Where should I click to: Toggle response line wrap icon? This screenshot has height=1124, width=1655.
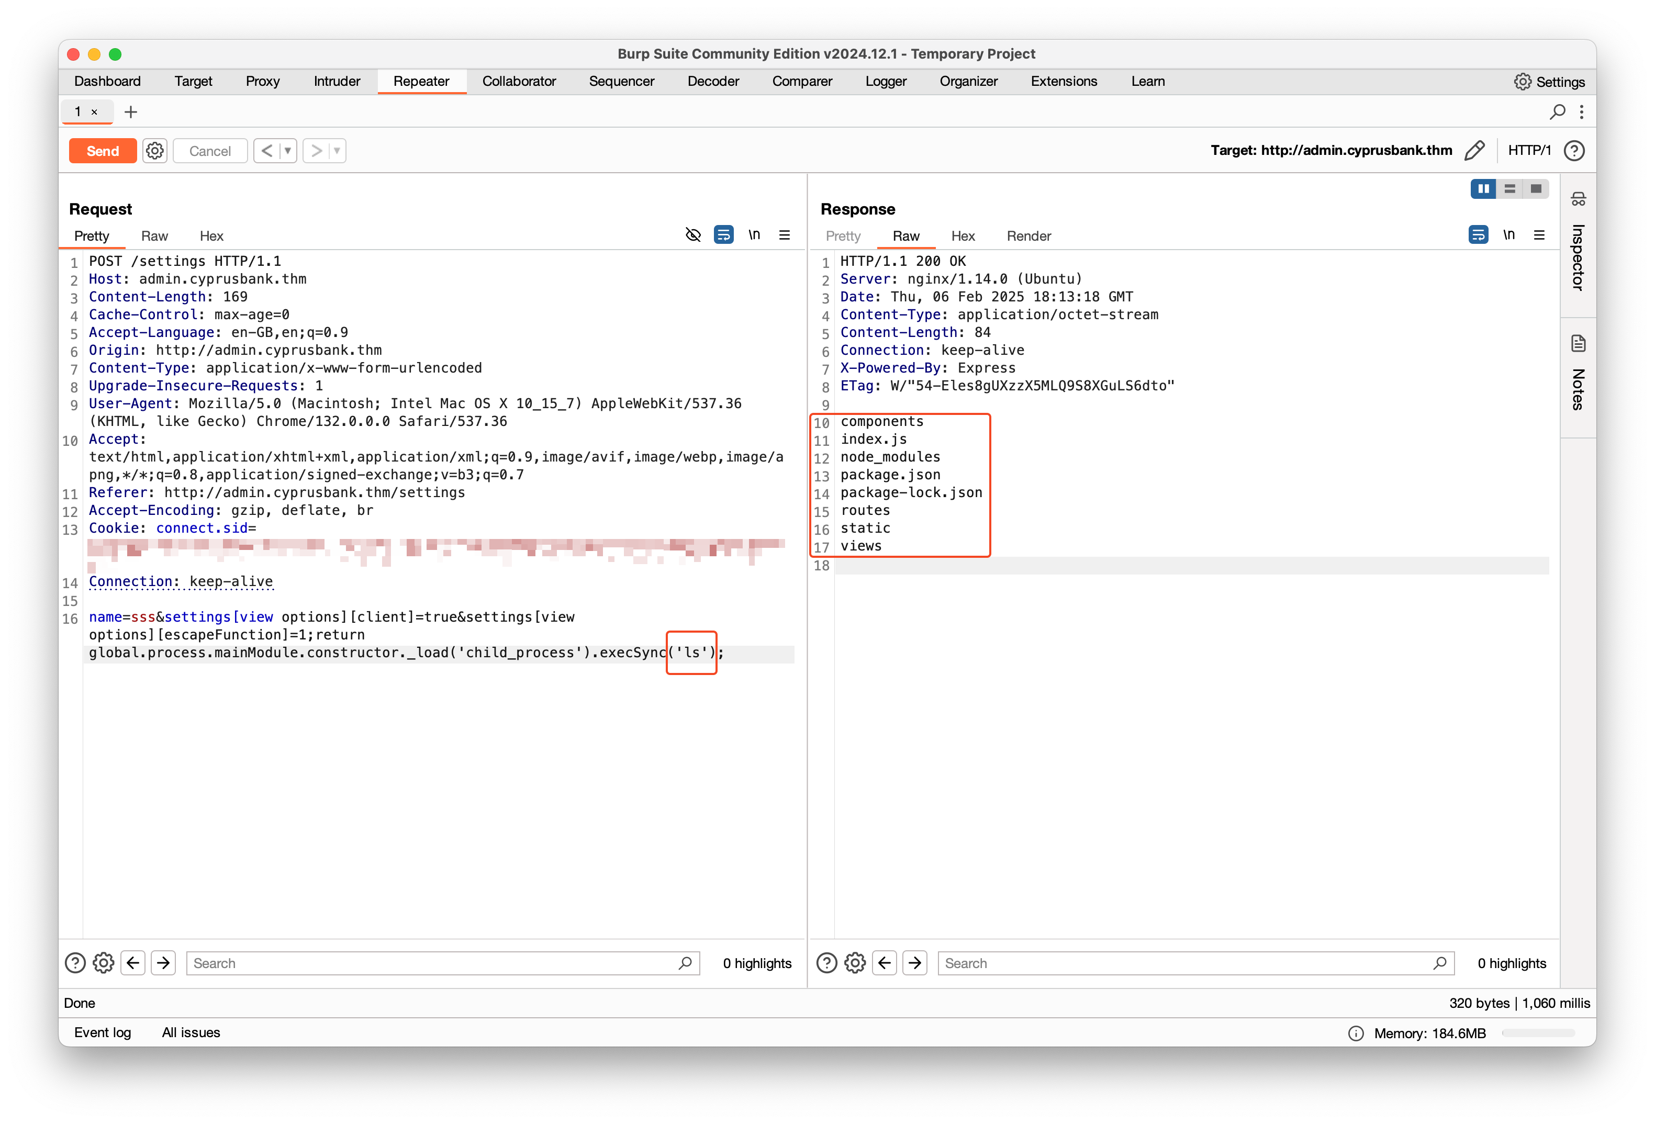[x=1479, y=234]
